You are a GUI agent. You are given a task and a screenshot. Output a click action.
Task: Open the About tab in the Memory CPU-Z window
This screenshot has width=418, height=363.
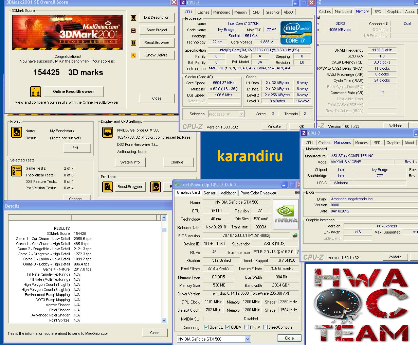click(x=410, y=12)
